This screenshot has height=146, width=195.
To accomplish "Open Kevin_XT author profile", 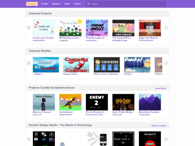I will point(37,115).
